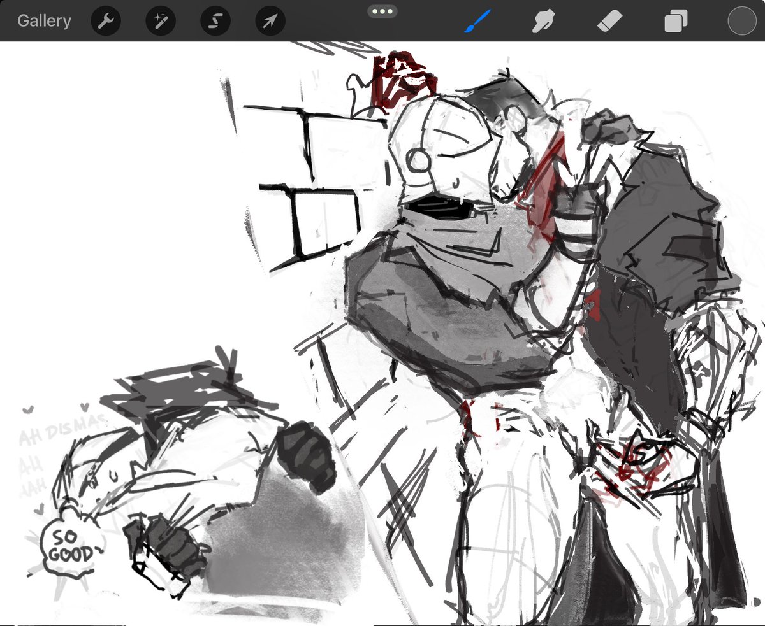Open the active color picker circle
The image size is (765, 626).
tap(741, 21)
